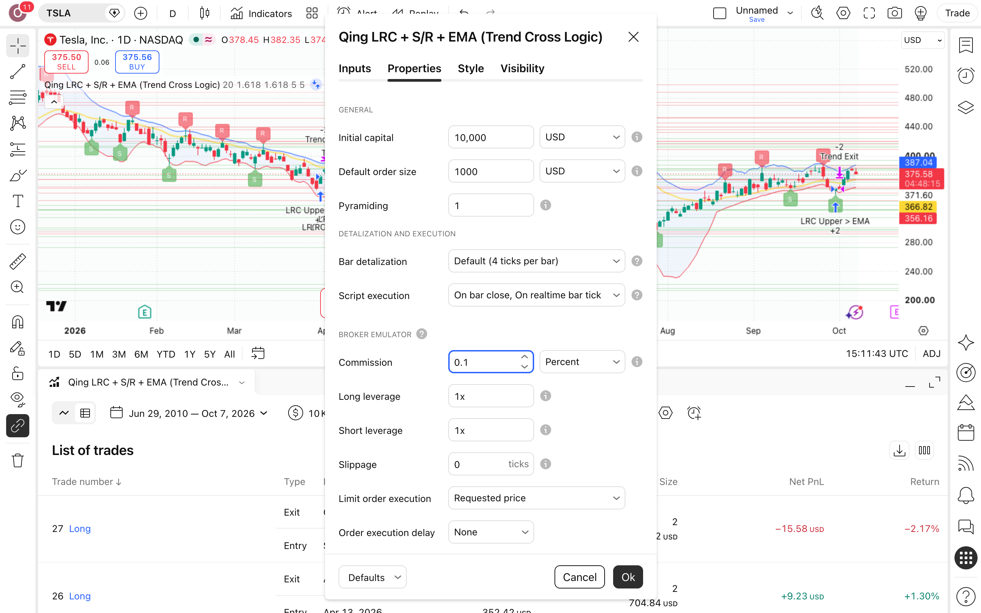Select the 1Y time range

(x=190, y=354)
